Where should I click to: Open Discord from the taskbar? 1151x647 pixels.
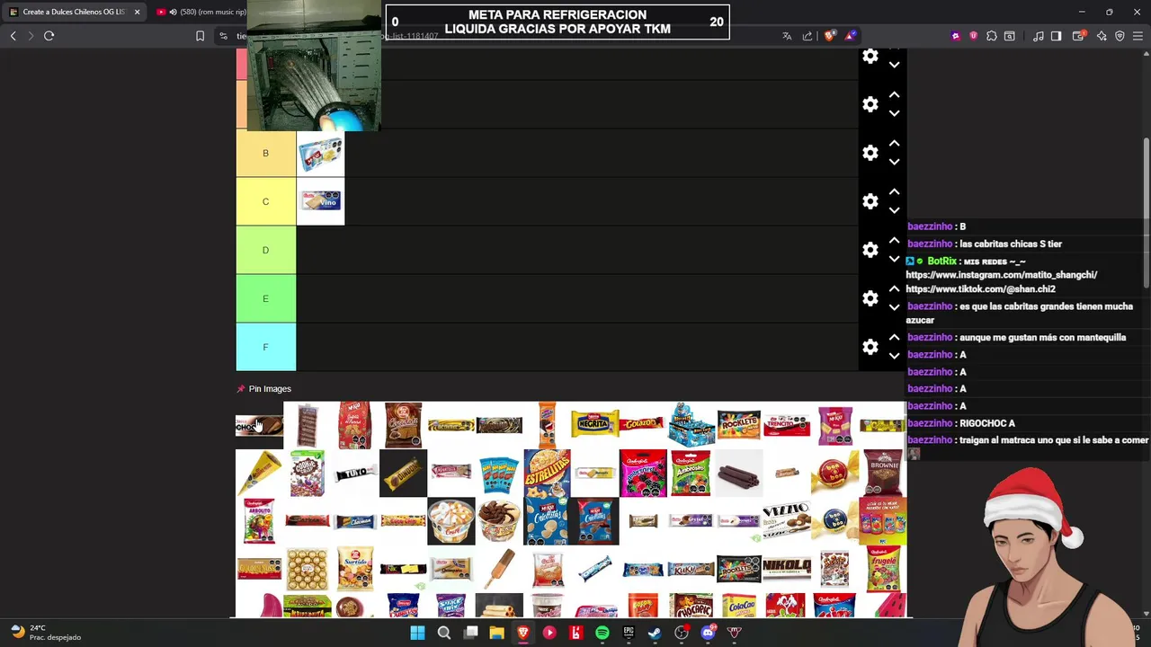pyautogui.click(x=708, y=633)
